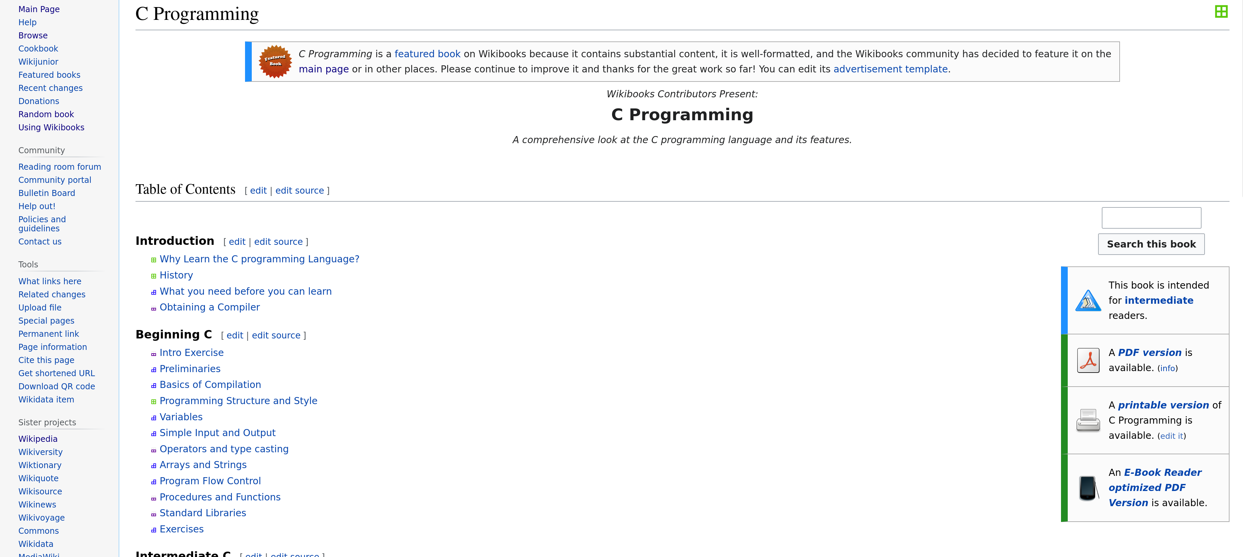1243x557 pixels.
Task: Click edit source next to Beginning C
Action: pyautogui.click(x=276, y=335)
